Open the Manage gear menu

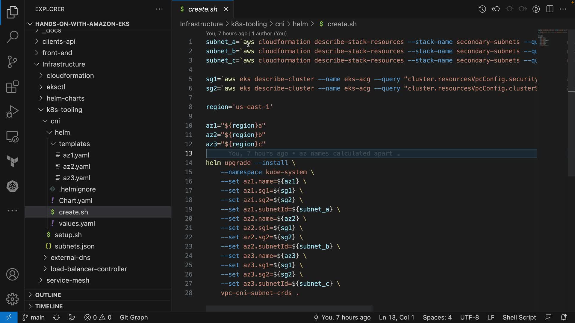[12, 299]
